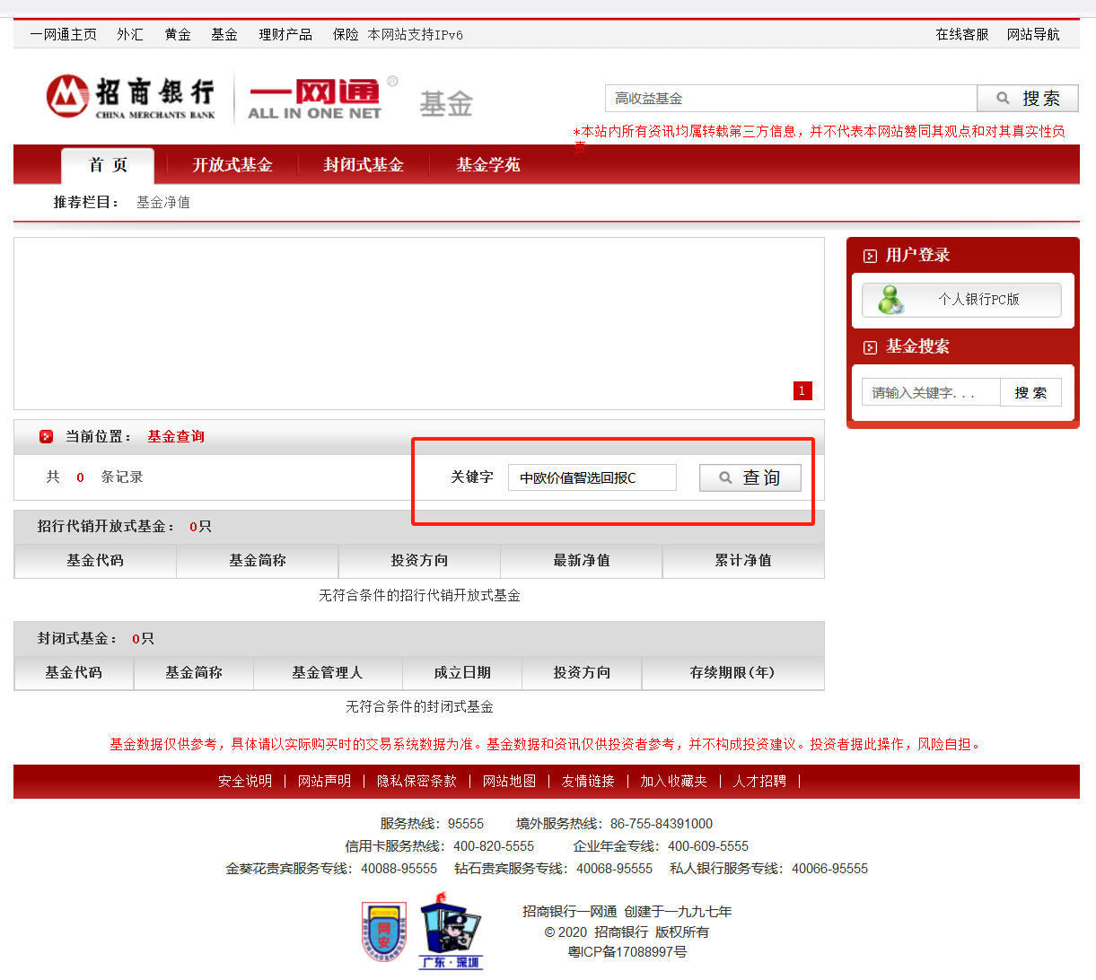
Task: Click the 成立日期 column header
Action: pyautogui.click(x=462, y=673)
